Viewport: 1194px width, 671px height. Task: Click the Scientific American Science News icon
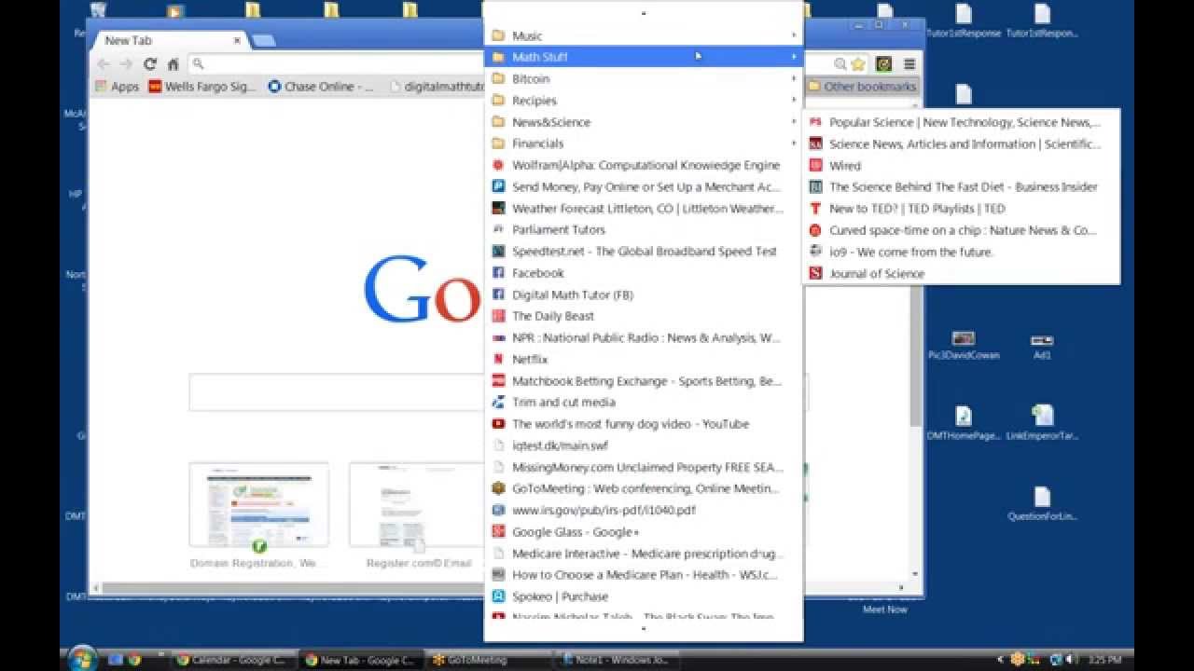(815, 144)
